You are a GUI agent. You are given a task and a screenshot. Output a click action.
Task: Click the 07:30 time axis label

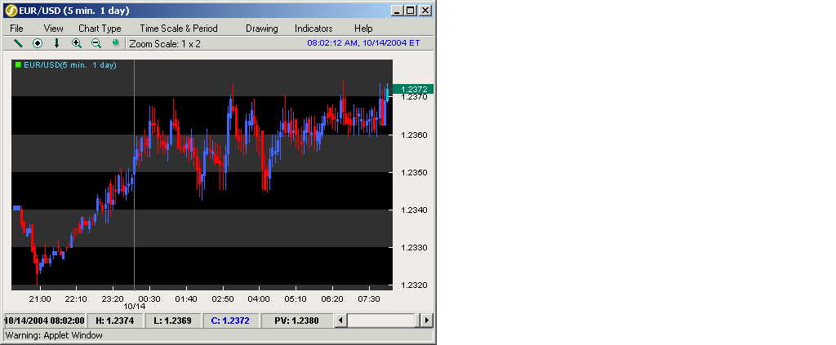pyautogui.click(x=368, y=299)
